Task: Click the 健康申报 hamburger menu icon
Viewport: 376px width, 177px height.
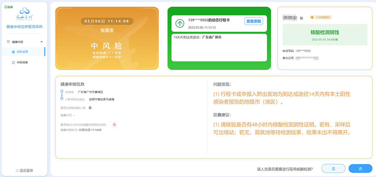Action: pos(8,42)
